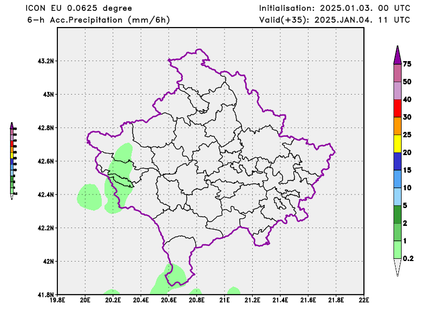Click the 20E longitude label
The width and height of the screenshot is (433, 334).
(x=85, y=300)
